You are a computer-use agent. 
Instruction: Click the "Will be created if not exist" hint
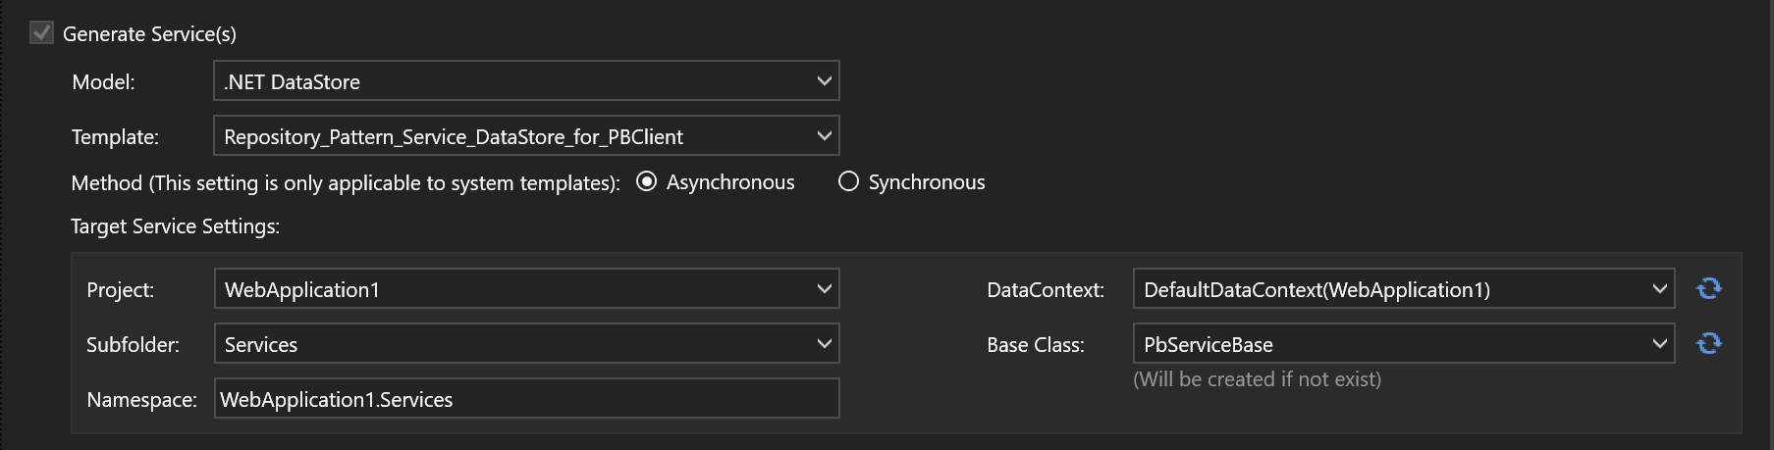coord(1257,379)
